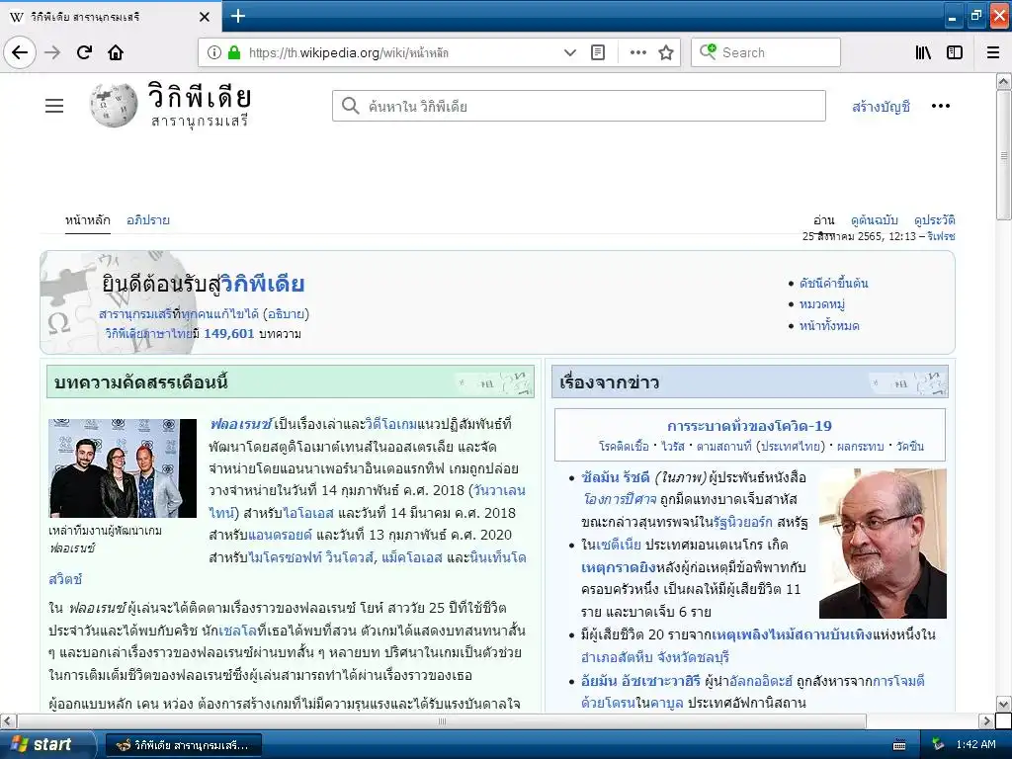Image resolution: width=1012 pixels, height=759 pixels.
Task: Click the โรคติดเชื้อ link
Action: [624, 447]
